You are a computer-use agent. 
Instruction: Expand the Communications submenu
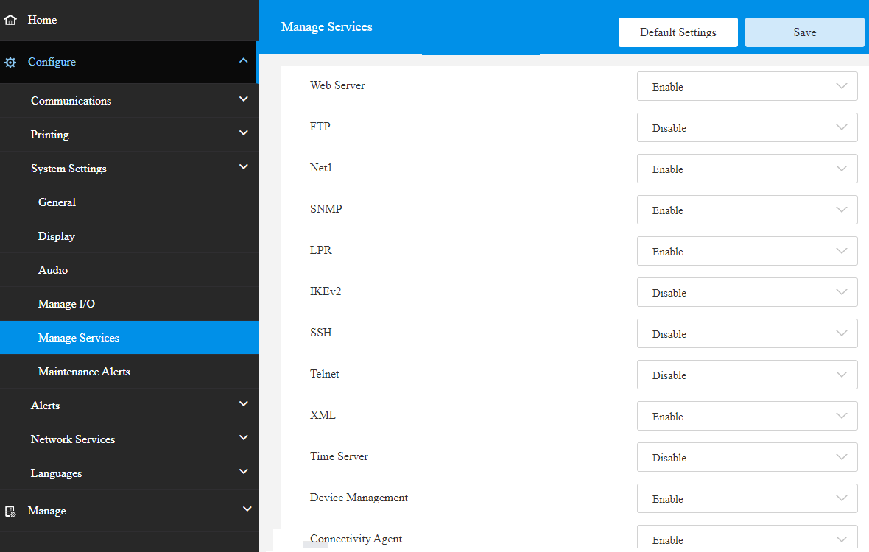point(244,99)
